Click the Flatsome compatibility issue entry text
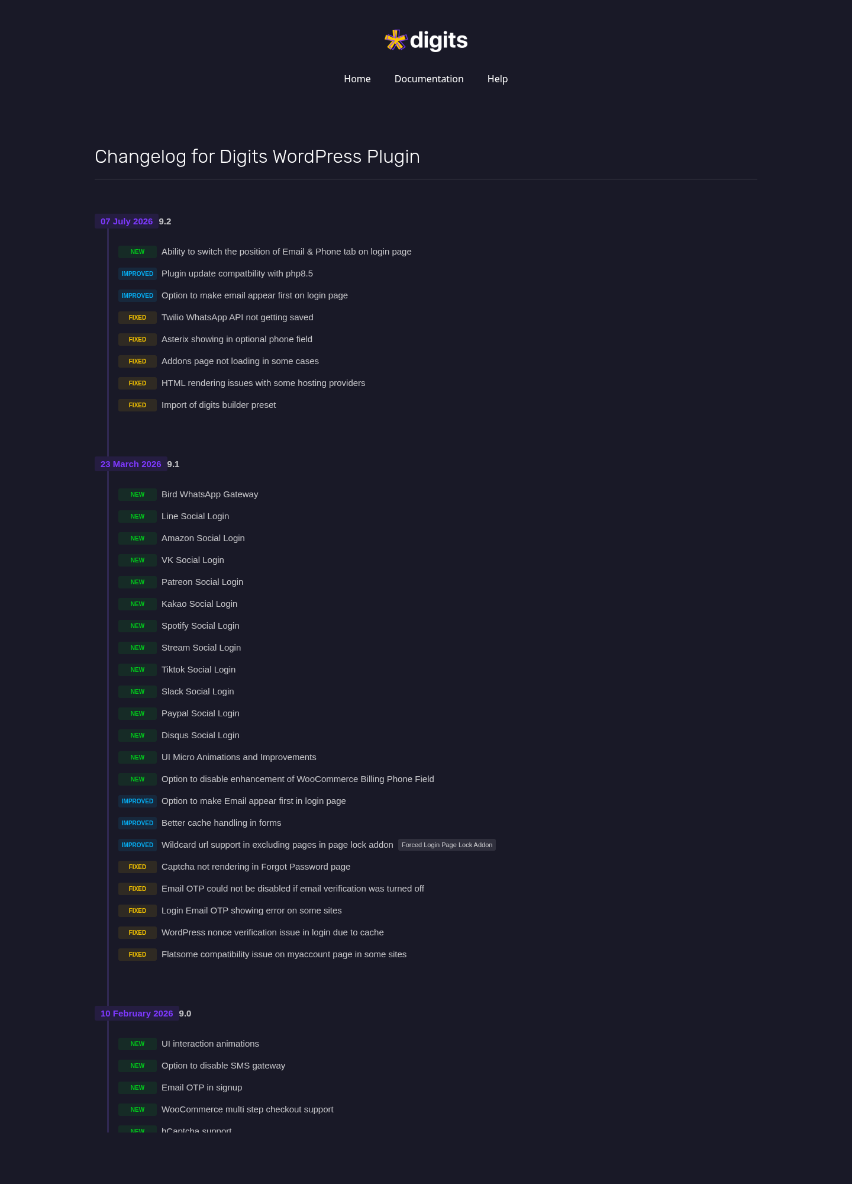This screenshot has width=852, height=1184. [284, 954]
